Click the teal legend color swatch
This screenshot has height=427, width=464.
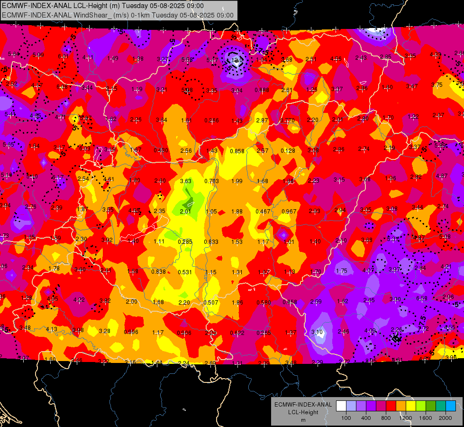pos(441,406)
